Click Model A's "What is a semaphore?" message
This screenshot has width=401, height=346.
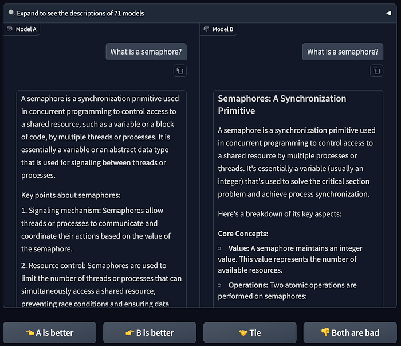(146, 52)
